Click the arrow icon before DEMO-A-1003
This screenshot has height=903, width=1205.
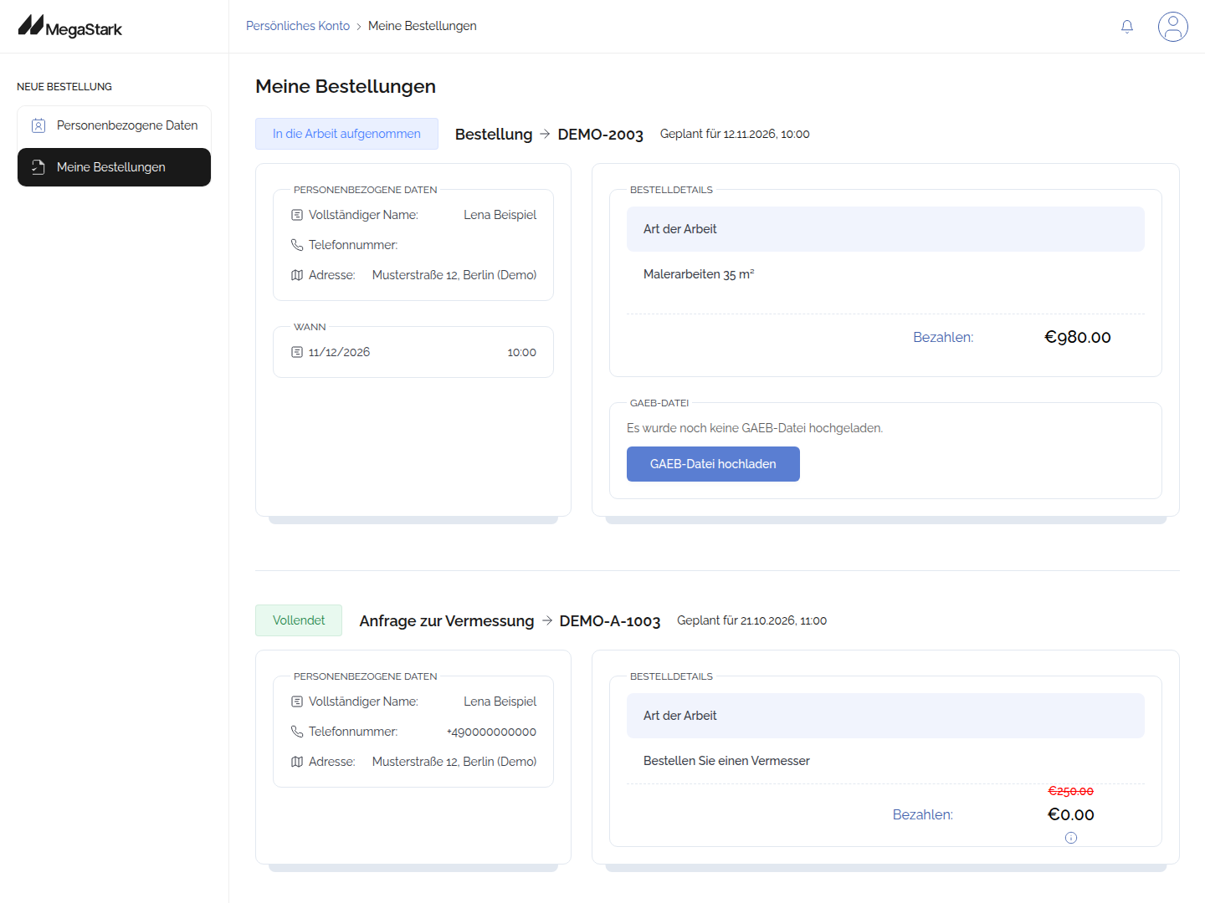coord(547,620)
